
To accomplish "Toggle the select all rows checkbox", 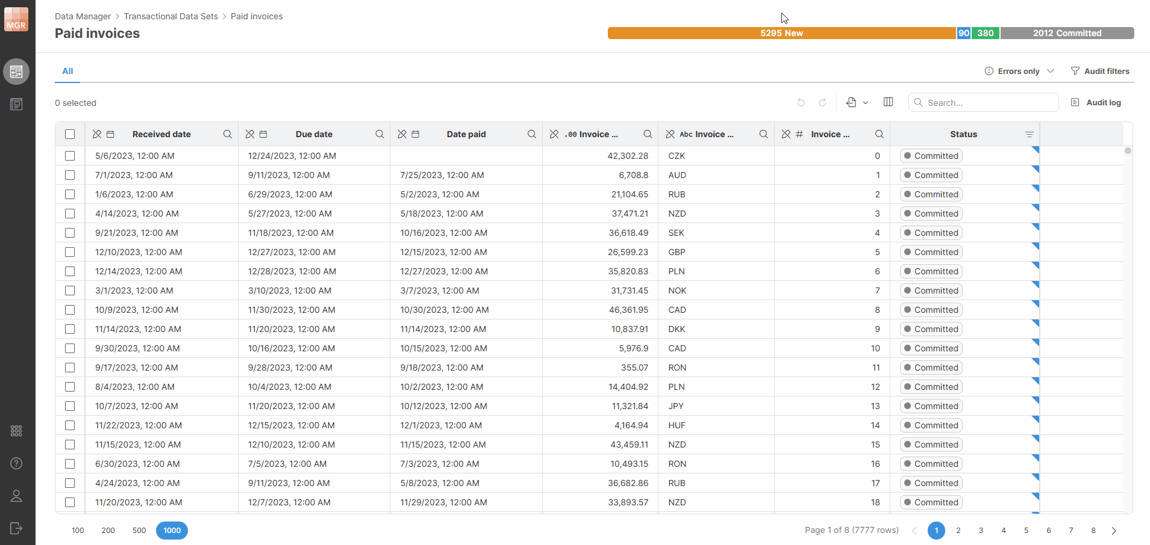I will click(x=70, y=134).
